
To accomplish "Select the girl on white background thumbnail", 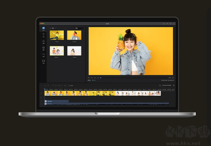I will coord(74,51).
